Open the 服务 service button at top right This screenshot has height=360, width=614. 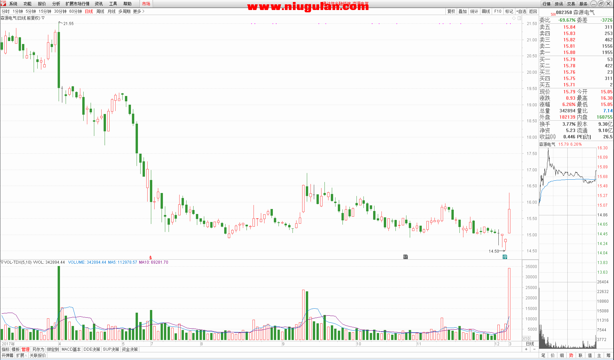click(x=584, y=4)
